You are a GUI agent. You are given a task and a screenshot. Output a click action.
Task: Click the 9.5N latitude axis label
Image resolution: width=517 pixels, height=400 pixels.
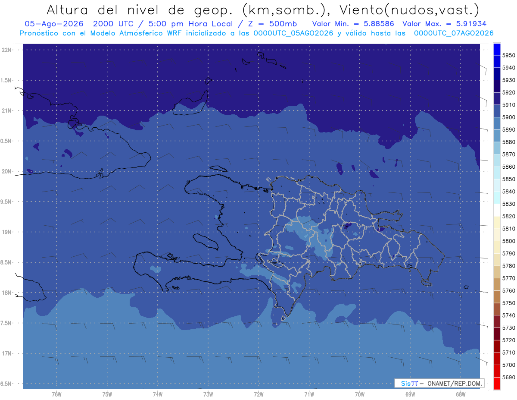point(6,202)
